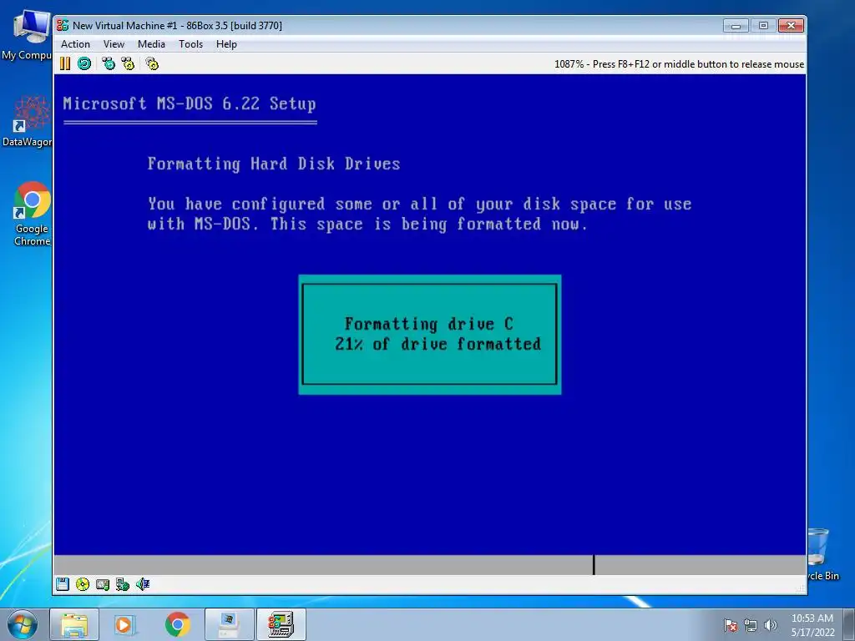Click the network tray icon
The image size is (855, 641).
(x=751, y=625)
